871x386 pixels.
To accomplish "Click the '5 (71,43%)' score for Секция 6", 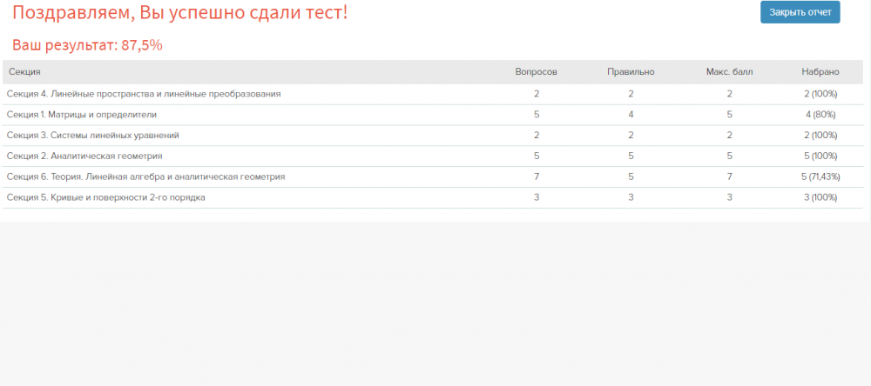I will 820,177.
